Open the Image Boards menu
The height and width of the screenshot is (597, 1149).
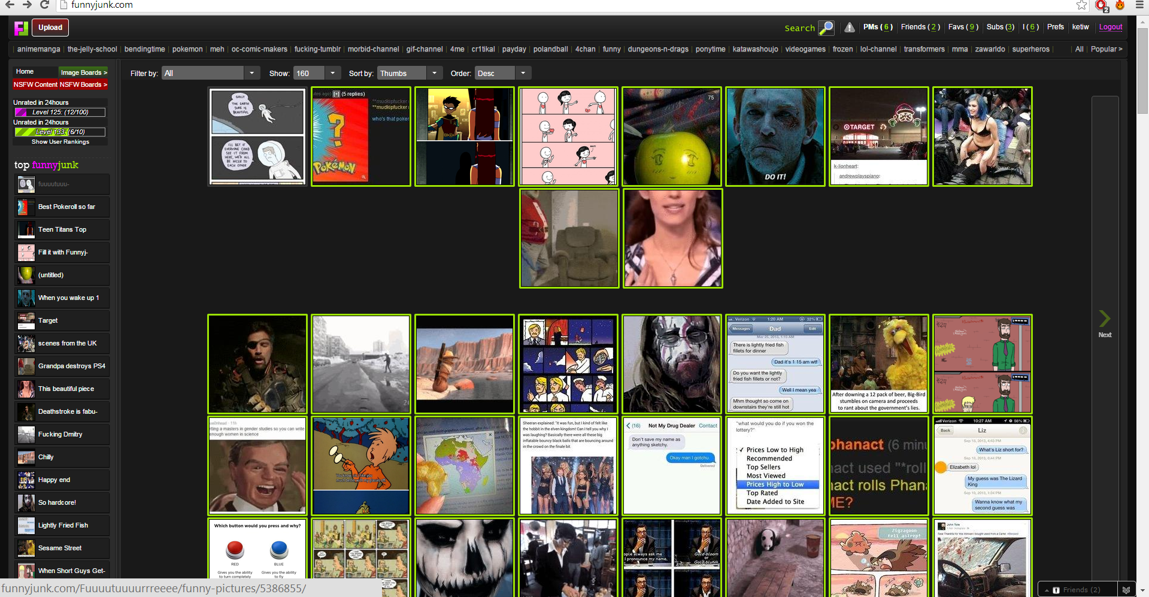[x=83, y=72]
